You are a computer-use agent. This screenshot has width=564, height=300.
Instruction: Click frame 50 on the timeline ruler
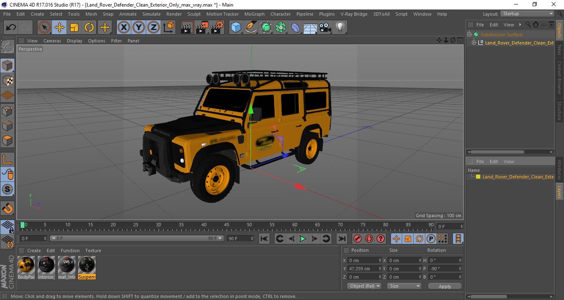(249, 225)
